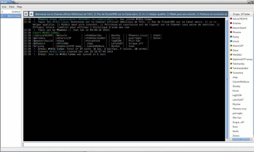
Task: Select user Phoenix-irssi in the nick list
Action: coord(241,109)
